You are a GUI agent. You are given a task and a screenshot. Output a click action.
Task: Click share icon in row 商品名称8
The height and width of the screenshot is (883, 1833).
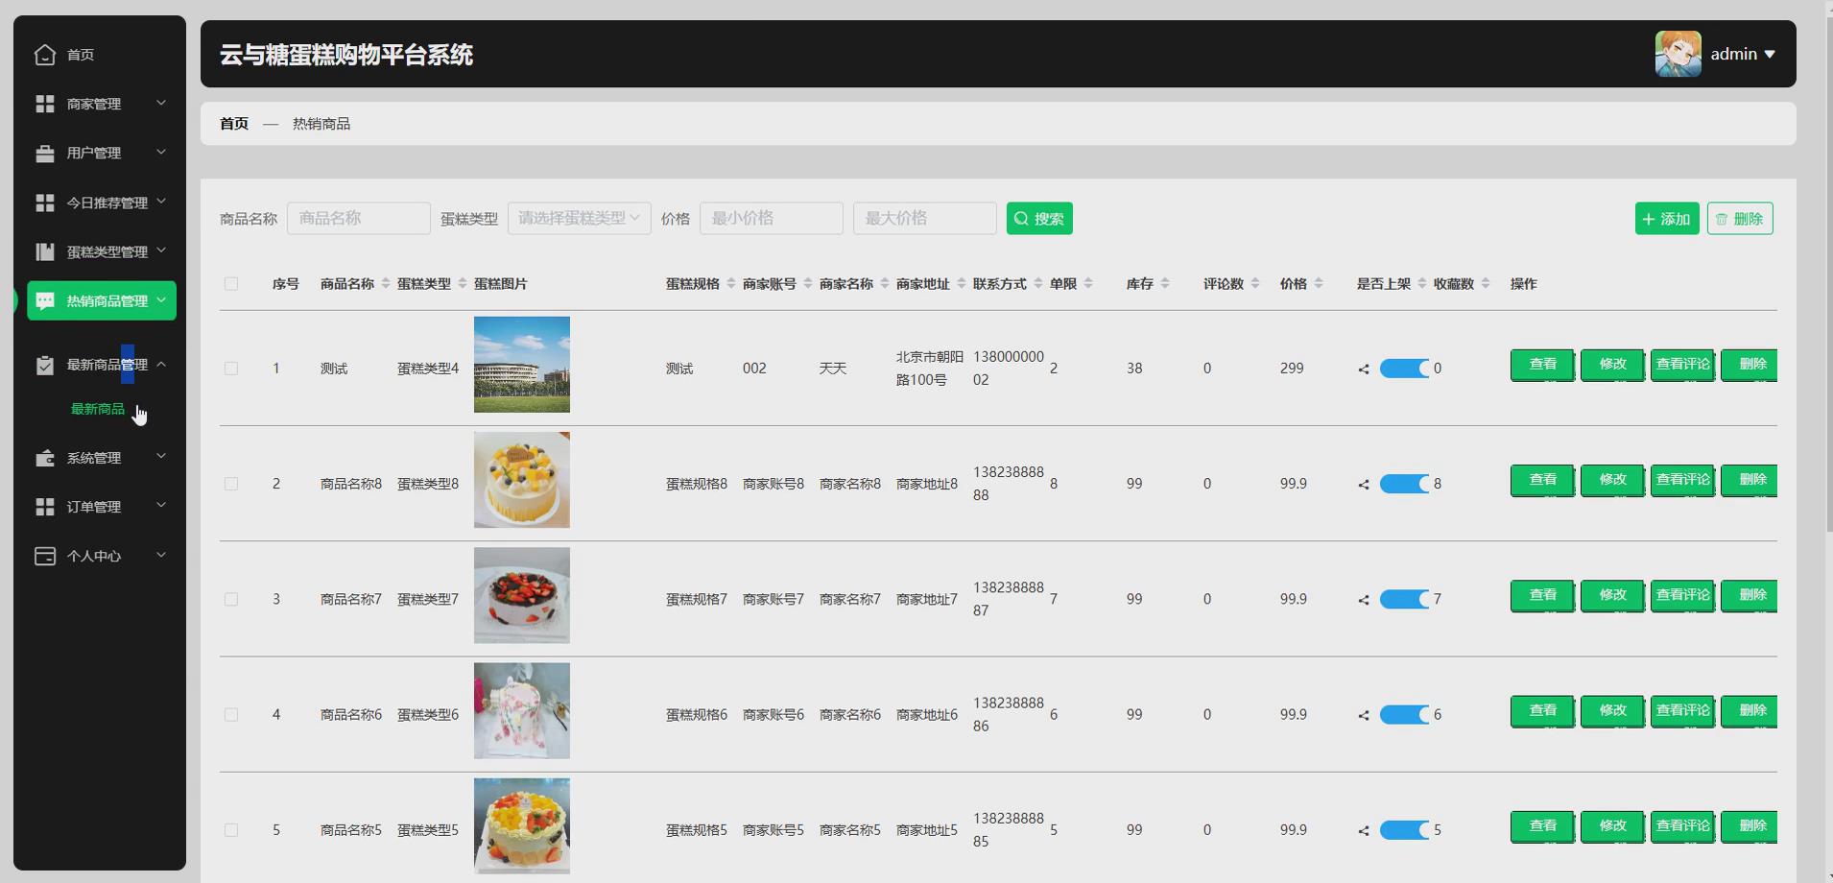(x=1364, y=485)
